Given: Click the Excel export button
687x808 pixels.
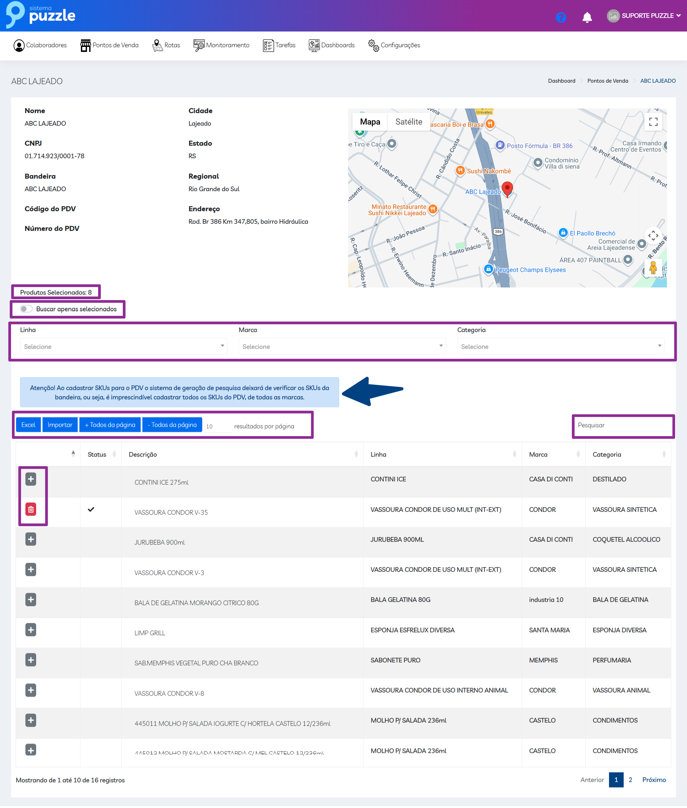Looking at the screenshot, I should click(x=28, y=425).
